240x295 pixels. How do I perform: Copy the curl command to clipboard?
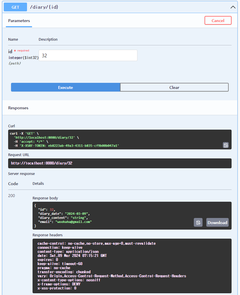point(226,145)
